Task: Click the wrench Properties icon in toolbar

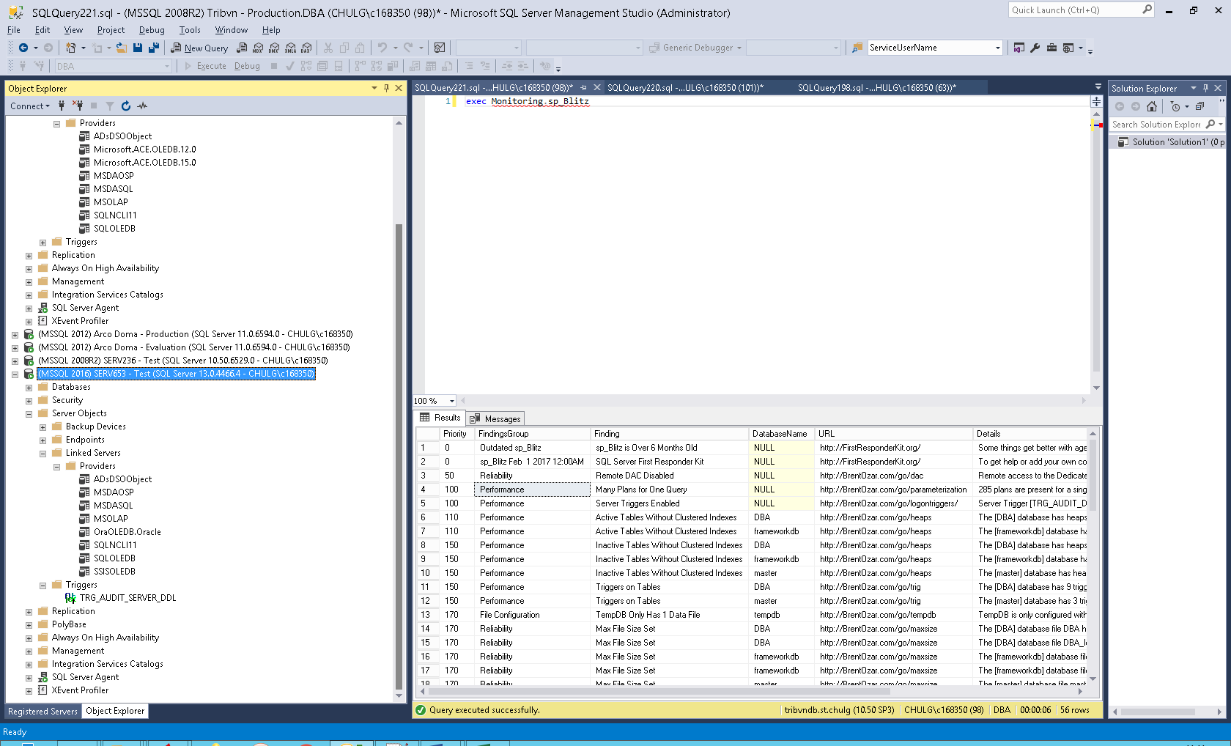Action: (1035, 48)
